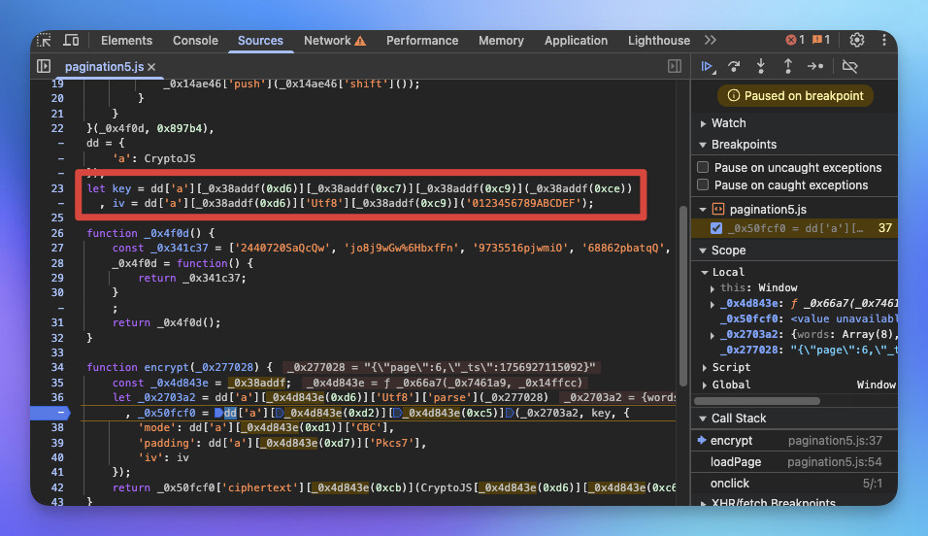Select the onclick call stack frame
Viewport: 928px width, 536px height.
click(x=794, y=484)
